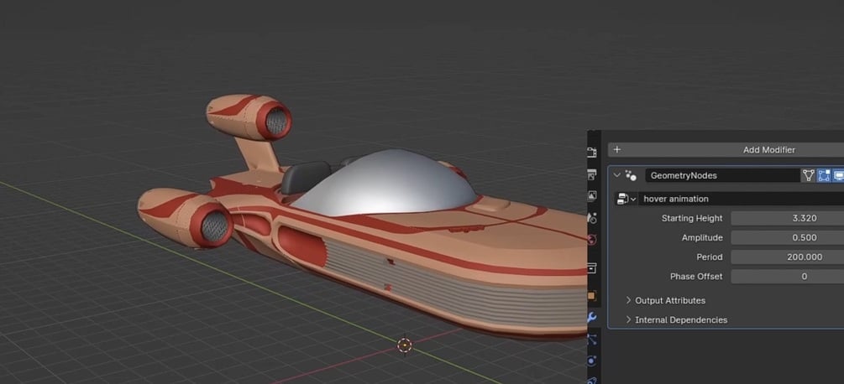Toggle modifier display in viewport
This screenshot has height=384, width=844.
tap(838, 175)
